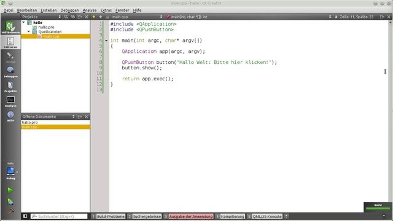Click the Build progress bar
Viewport: 393px width, 221px height.
pyautogui.click(x=378, y=208)
